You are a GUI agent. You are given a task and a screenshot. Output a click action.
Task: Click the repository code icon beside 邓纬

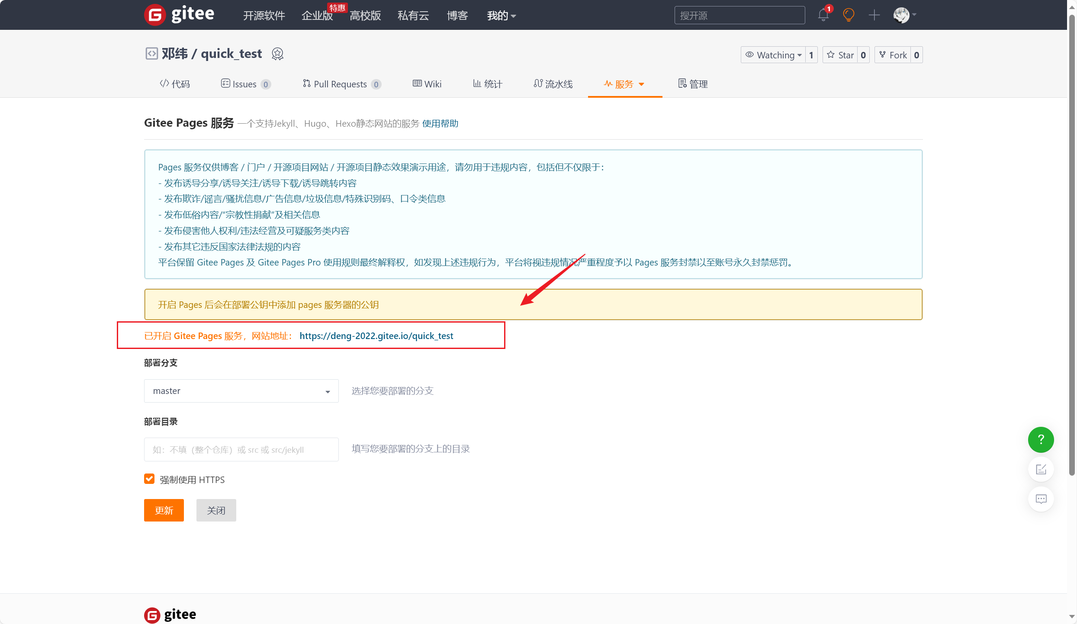click(151, 54)
